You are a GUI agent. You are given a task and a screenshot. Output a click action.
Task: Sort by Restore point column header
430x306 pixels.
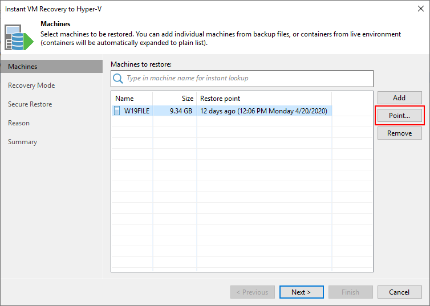click(264, 99)
